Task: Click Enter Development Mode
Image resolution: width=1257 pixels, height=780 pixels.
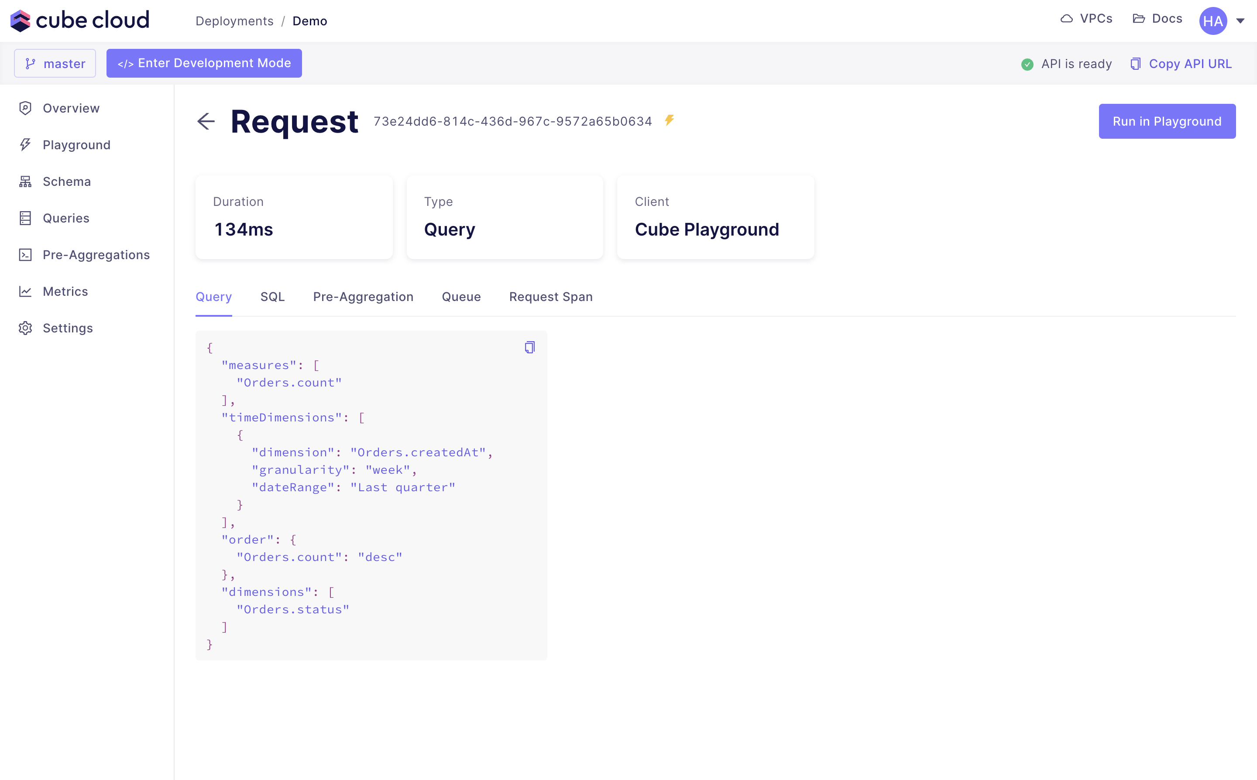Action: click(x=204, y=63)
